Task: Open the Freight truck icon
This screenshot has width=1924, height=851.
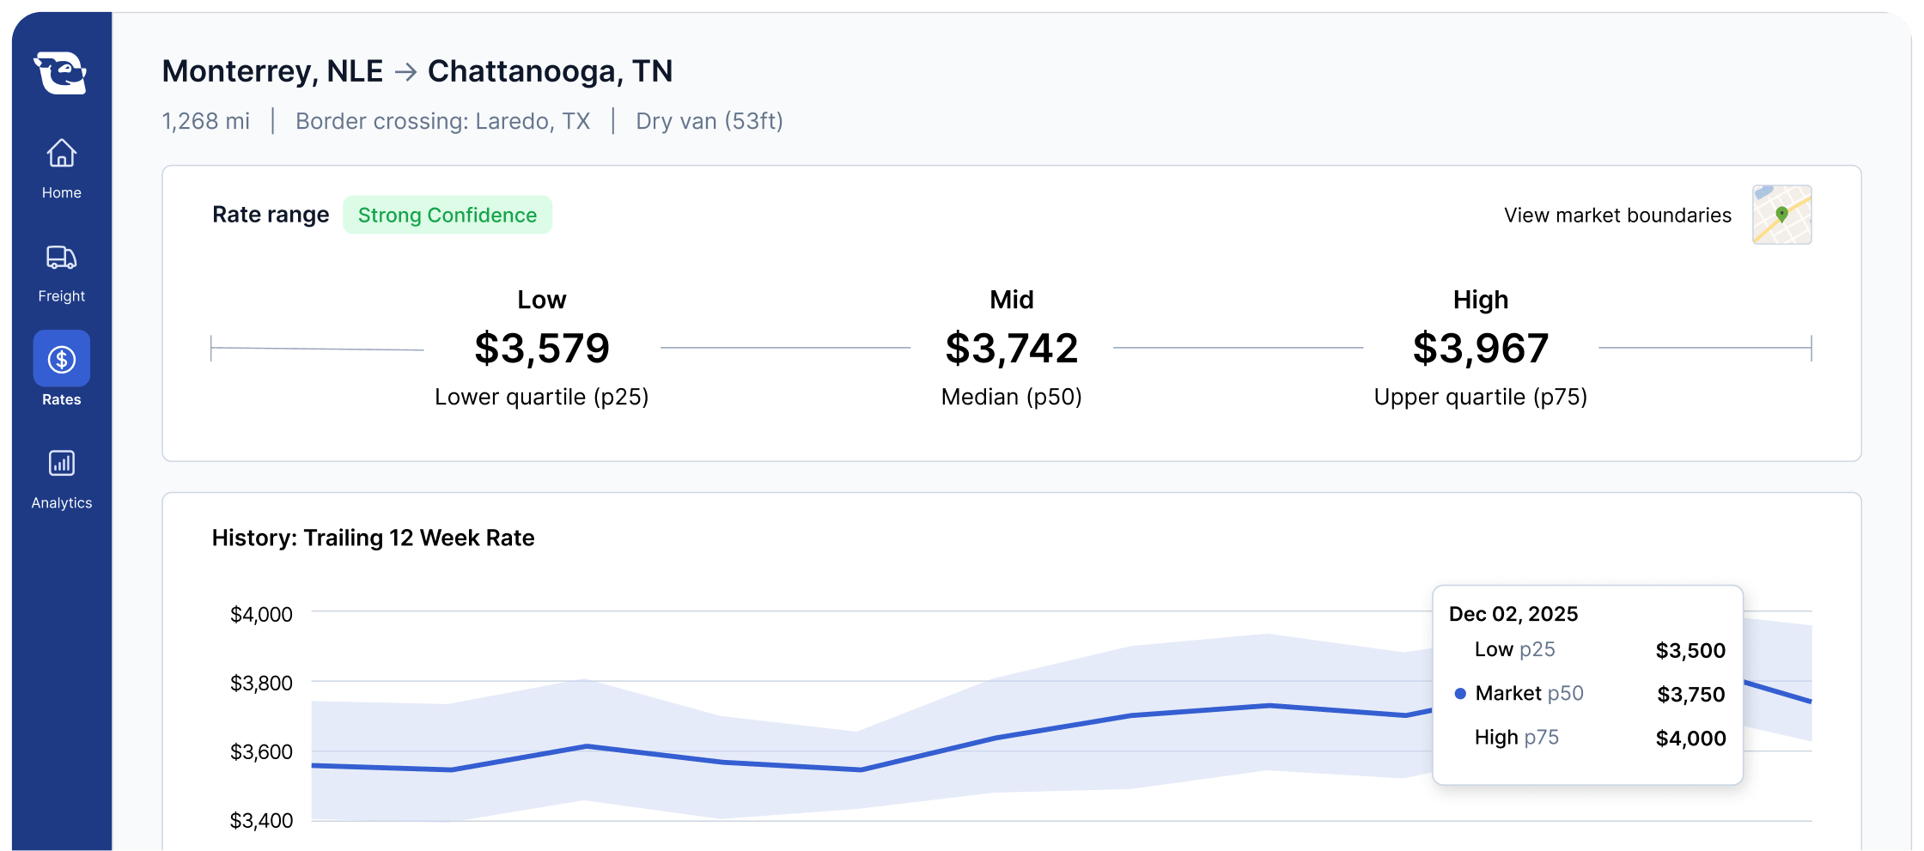Action: (x=62, y=257)
